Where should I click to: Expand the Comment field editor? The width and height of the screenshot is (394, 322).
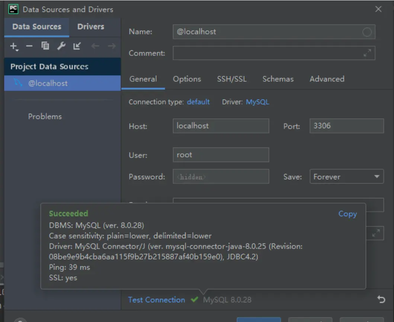coord(367,53)
